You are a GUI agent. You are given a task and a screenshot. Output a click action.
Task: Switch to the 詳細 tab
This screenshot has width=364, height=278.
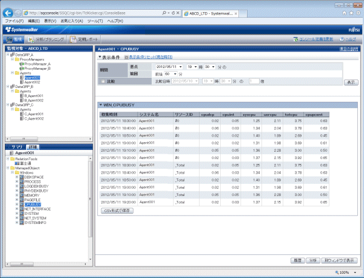[x=33, y=147]
